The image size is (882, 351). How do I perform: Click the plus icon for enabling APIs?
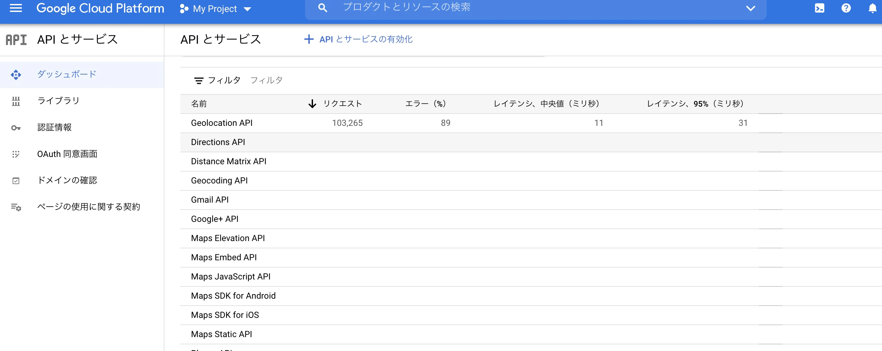308,39
